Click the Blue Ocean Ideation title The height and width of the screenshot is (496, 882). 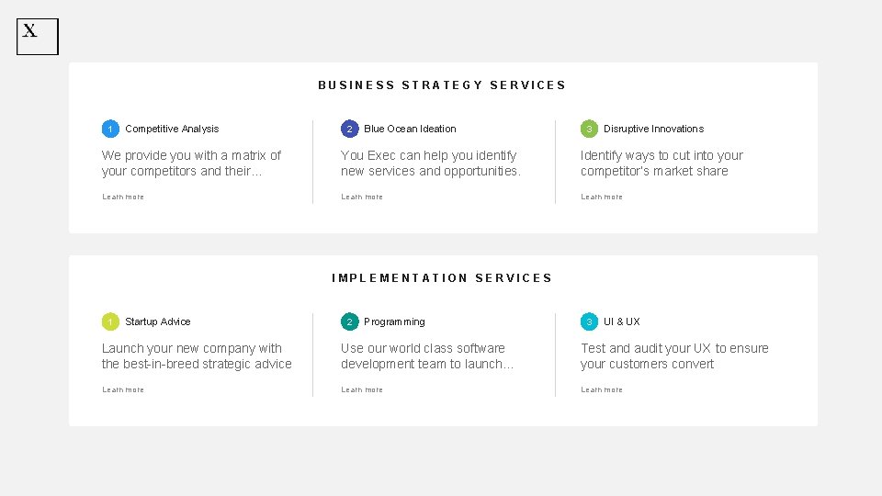click(410, 129)
